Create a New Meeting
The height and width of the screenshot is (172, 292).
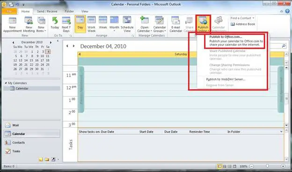click(x=29, y=24)
